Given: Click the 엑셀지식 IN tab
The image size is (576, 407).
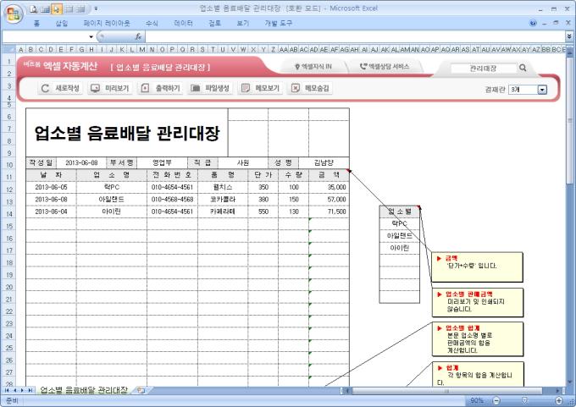Looking at the screenshot, I should [x=313, y=67].
